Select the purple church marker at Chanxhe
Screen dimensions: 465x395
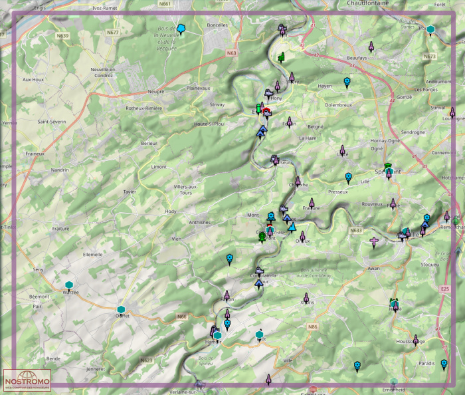pyautogui.click(x=298, y=182)
